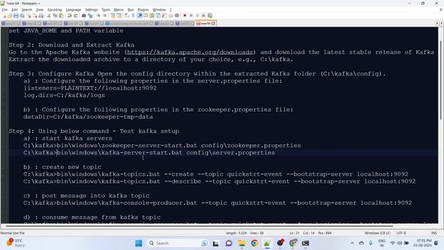Click UTF-8 encoding in status bar

pyautogui.click(x=401, y=233)
